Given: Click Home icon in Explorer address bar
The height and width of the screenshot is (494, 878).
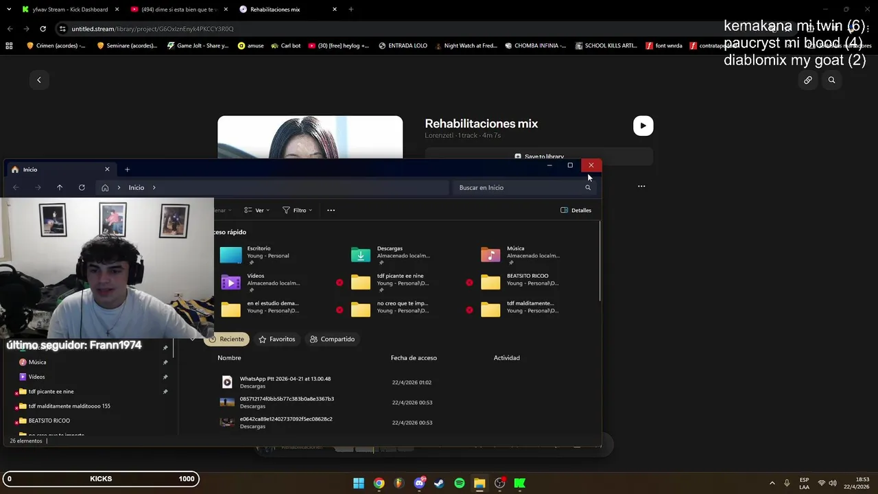Looking at the screenshot, I should click(105, 187).
